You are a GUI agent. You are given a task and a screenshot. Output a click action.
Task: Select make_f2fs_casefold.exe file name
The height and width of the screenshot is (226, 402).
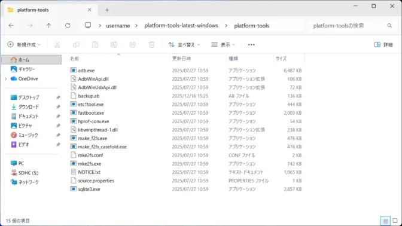pyautogui.click(x=102, y=147)
